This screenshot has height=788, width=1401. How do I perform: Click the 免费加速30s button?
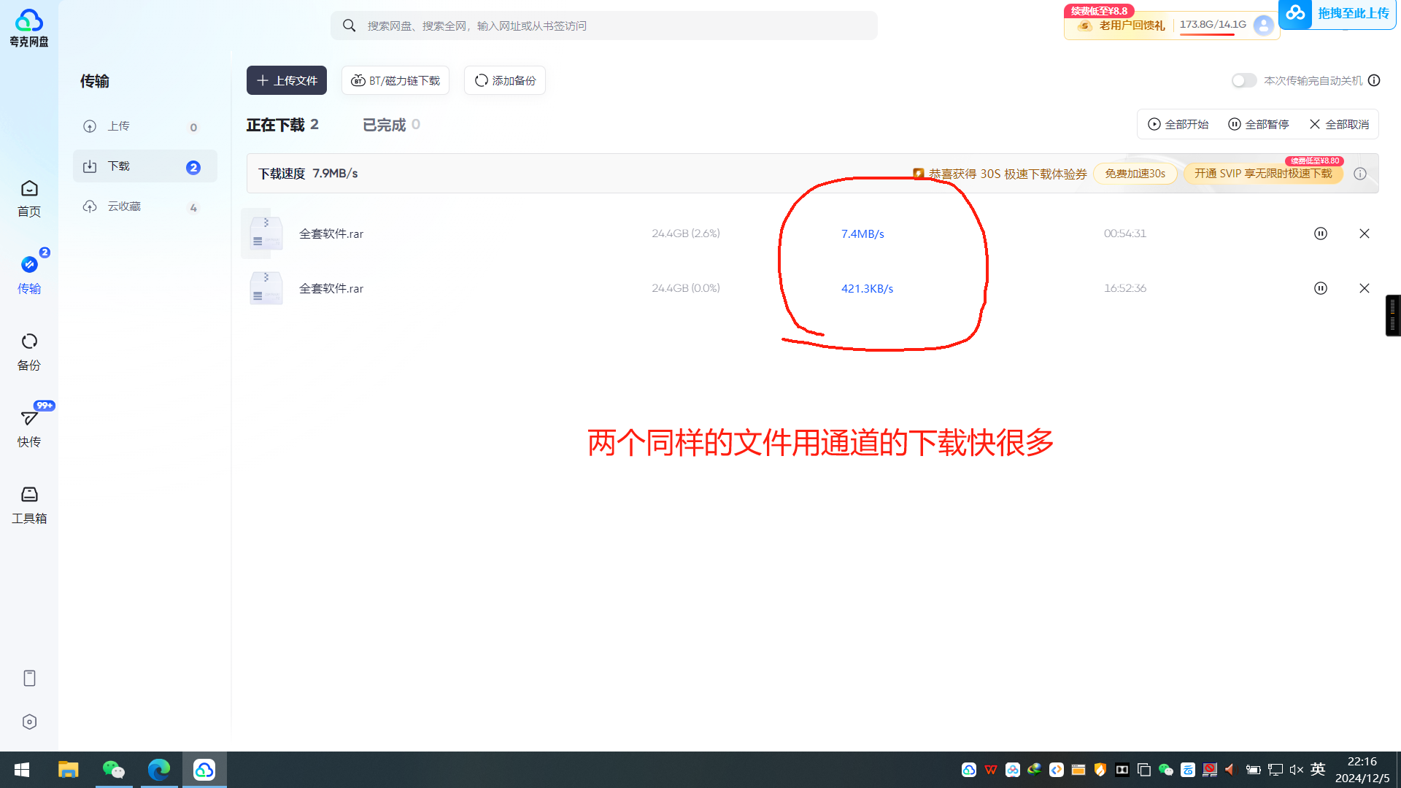(x=1135, y=174)
